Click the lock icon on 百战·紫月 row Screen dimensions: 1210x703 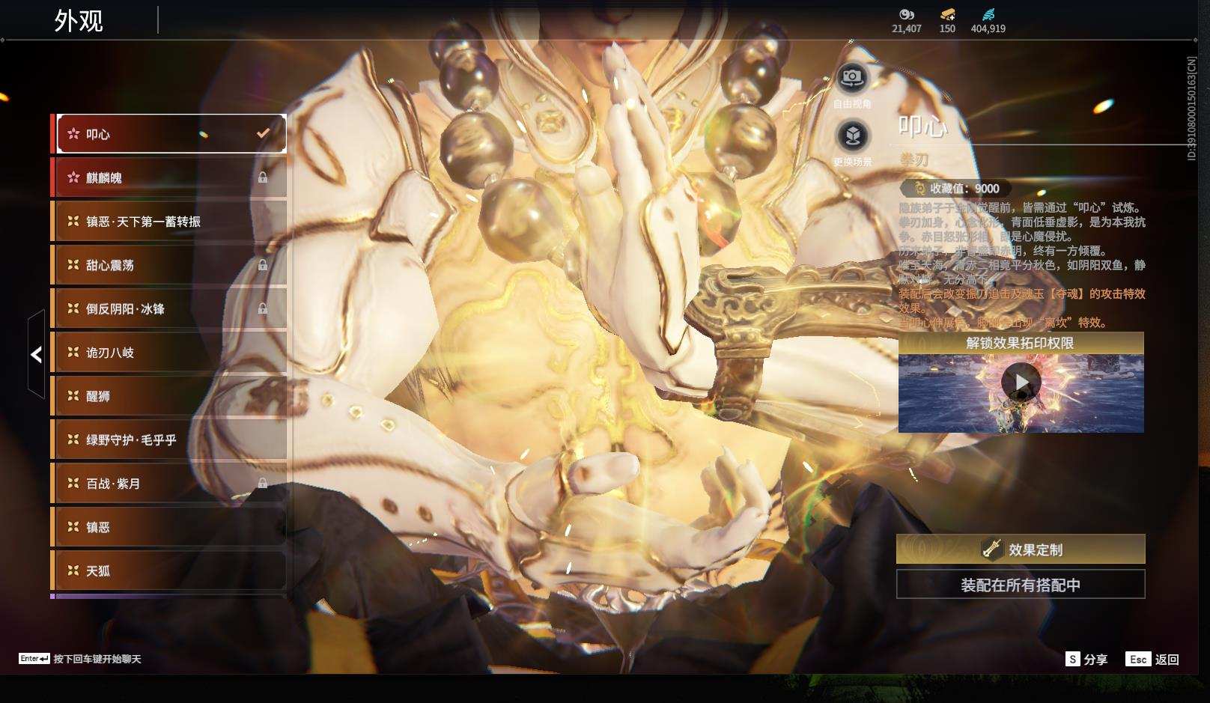[263, 484]
